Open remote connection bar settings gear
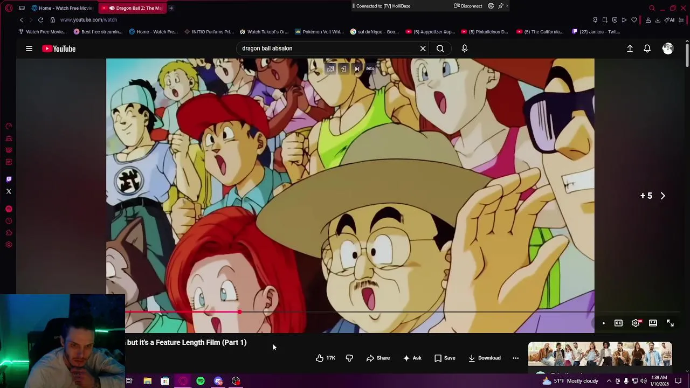The image size is (690, 388). tap(491, 6)
